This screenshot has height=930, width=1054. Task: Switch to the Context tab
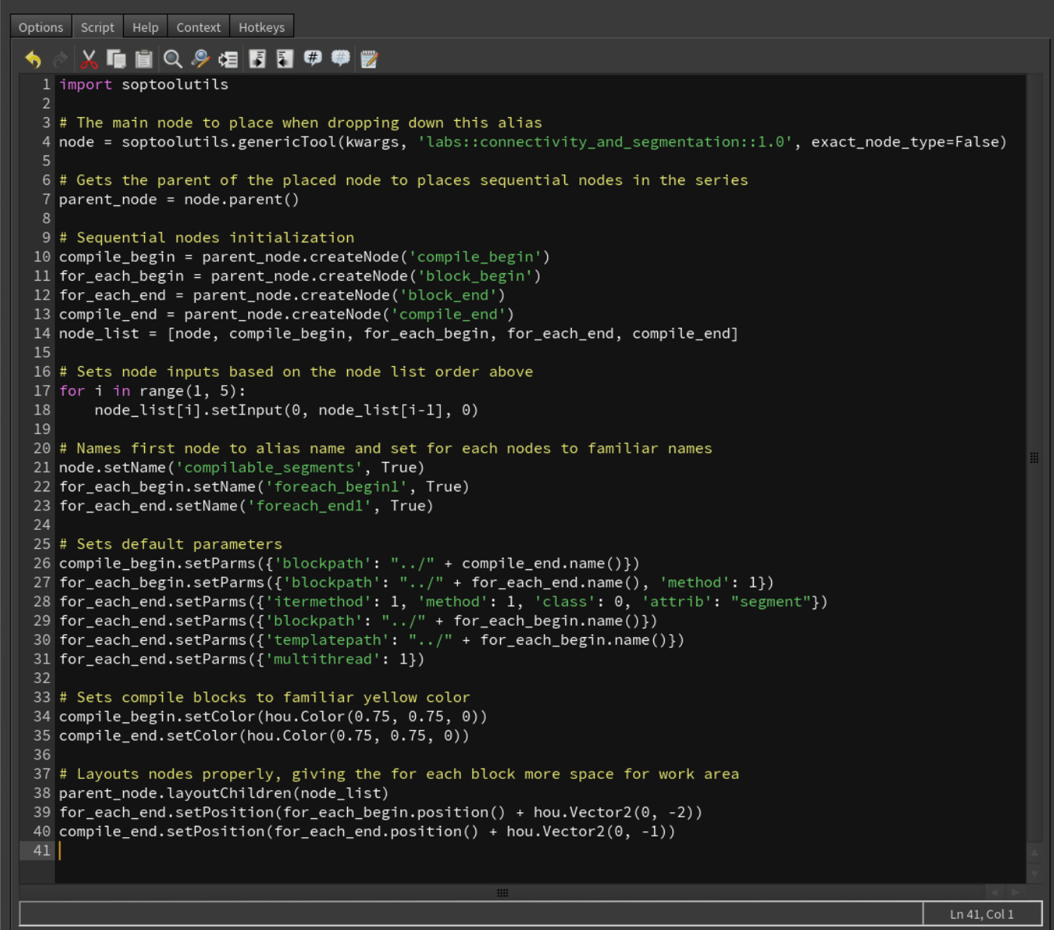point(198,27)
